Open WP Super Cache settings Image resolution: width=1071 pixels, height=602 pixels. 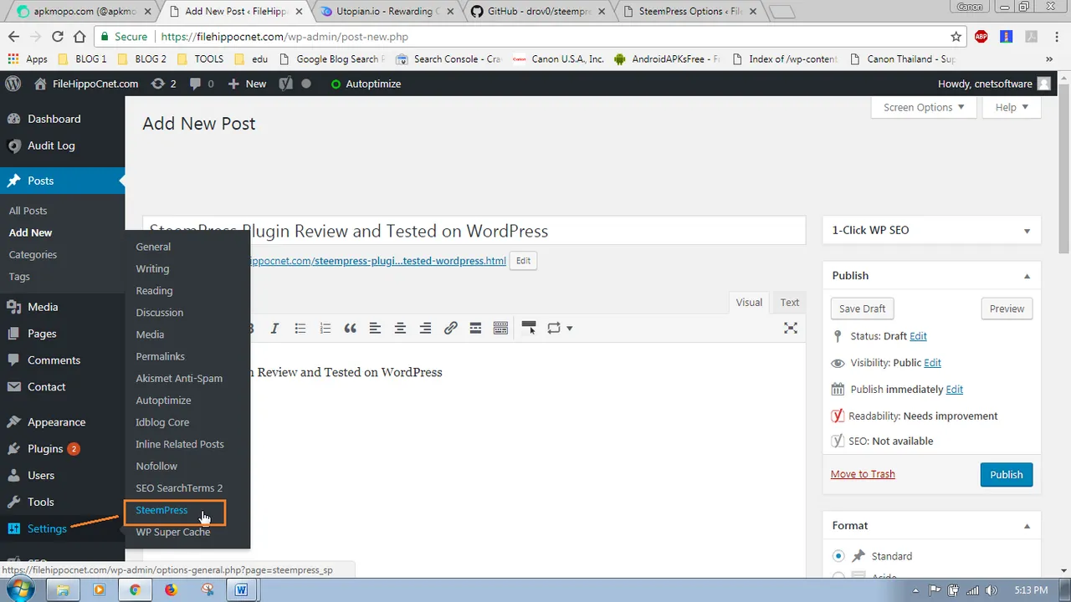(173, 532)
